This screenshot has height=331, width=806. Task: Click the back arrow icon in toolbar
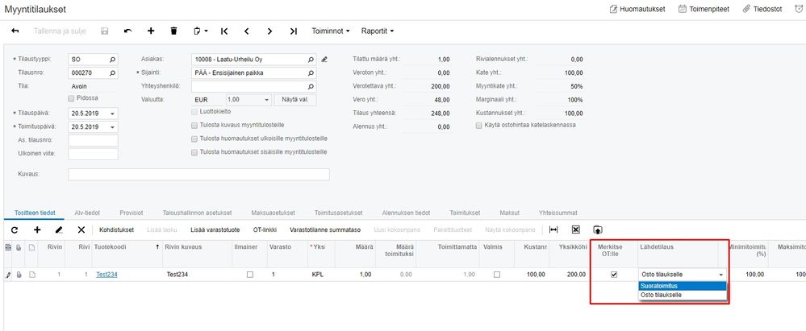(15, 31)
